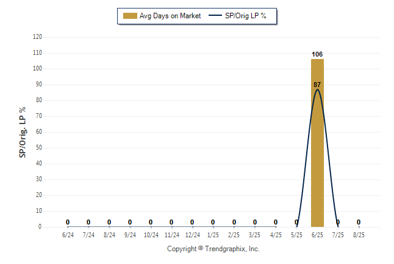Open the Copyright Trendgraphix, Inc. text

213,249
